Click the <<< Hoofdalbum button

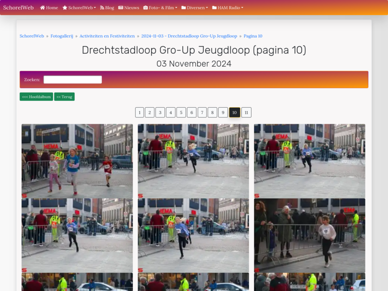36,97
